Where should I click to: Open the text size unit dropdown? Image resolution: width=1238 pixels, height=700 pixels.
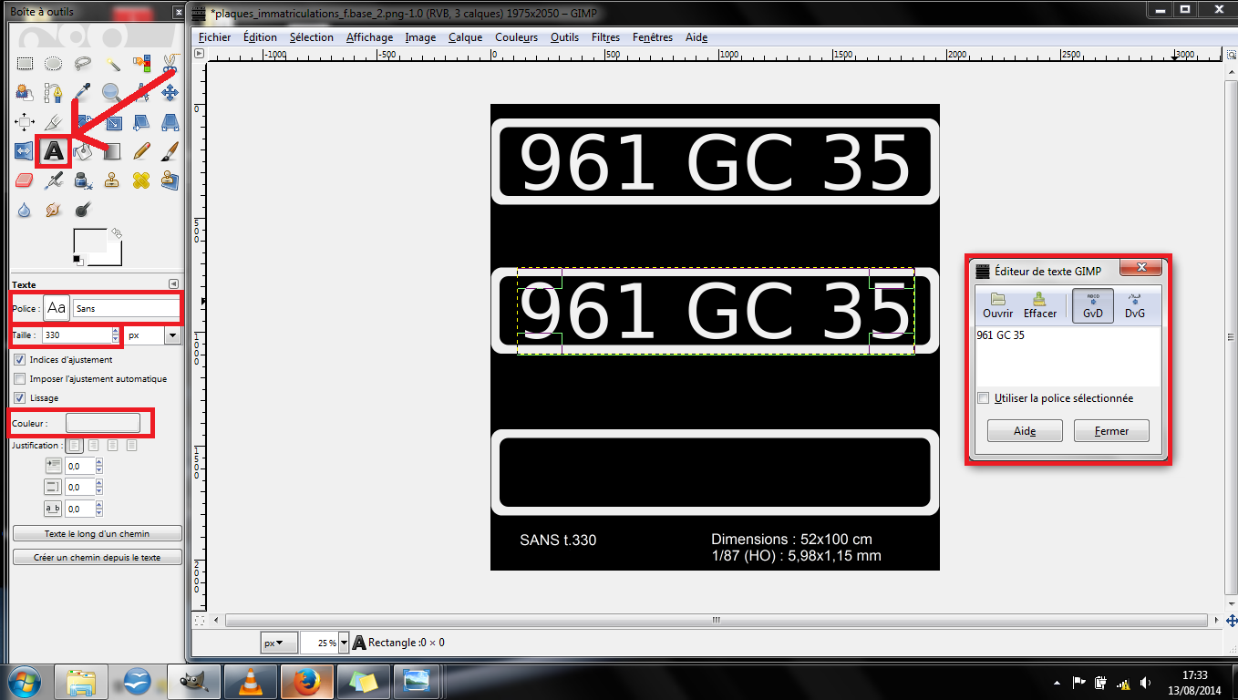[x=172, y=335]
